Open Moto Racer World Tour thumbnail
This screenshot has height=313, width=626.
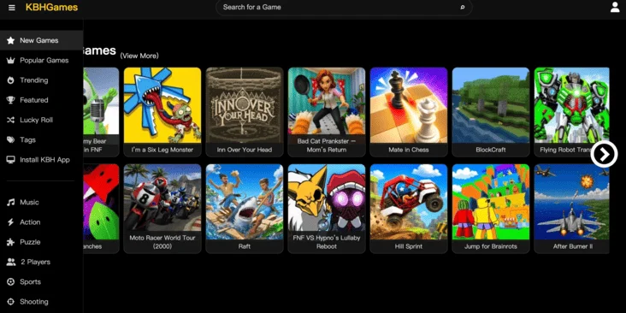(x=162, y=198)
